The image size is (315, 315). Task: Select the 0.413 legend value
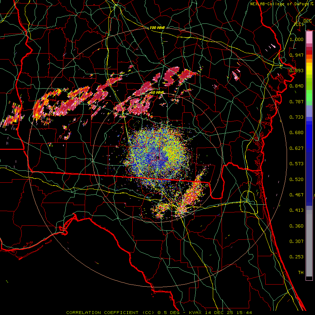point(296,210)
